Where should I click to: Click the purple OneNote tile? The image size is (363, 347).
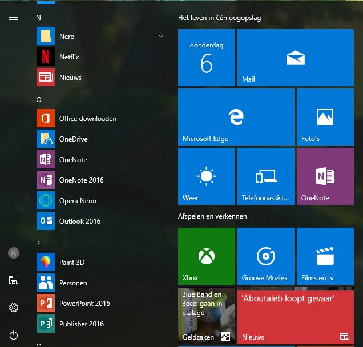tap(325, 176)
